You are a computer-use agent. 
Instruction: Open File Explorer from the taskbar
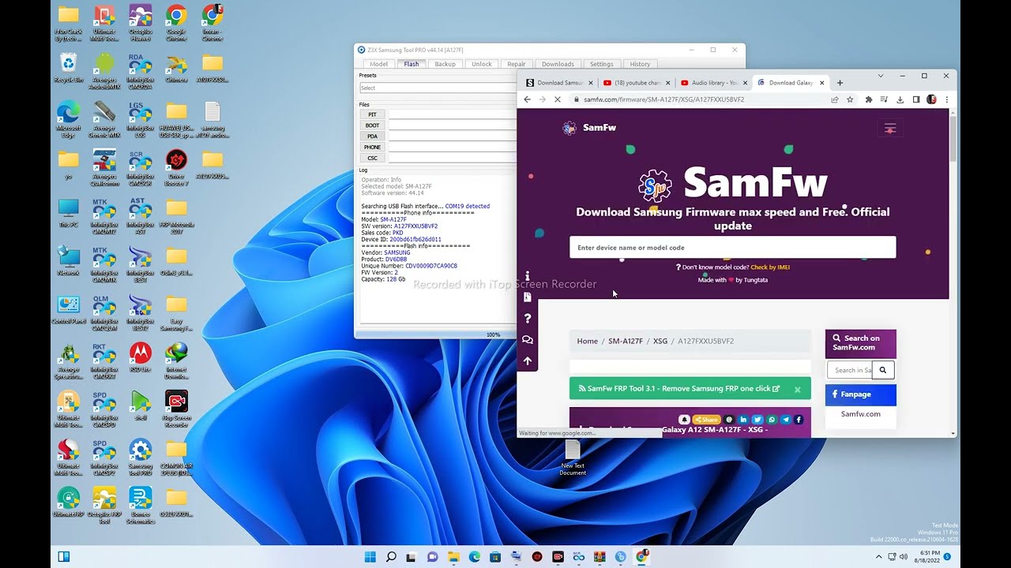pos(453,557)
